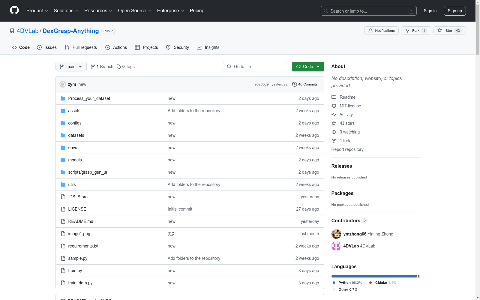The image size is (480, 300).
Task: Go to Pricing page
Action: (197, 10)
